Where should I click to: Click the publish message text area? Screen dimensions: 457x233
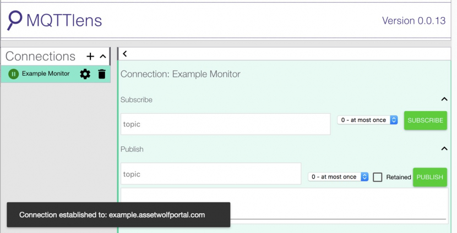(x=285, y=206)
